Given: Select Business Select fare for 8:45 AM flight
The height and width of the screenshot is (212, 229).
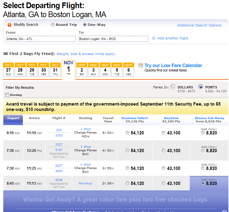Looking at the screenshot, I should pyautogui.click(x=127, y=183).
